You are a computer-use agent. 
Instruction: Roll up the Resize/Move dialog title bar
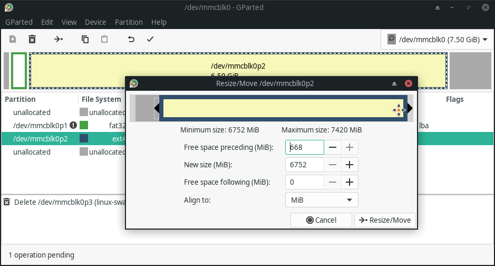pyautogui.click(x=394, y=83)
